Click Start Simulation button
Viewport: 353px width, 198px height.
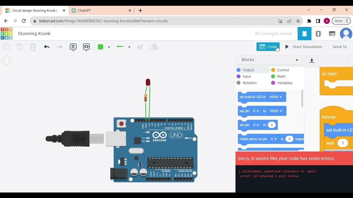pyautogui.click(x=303, y=47)
